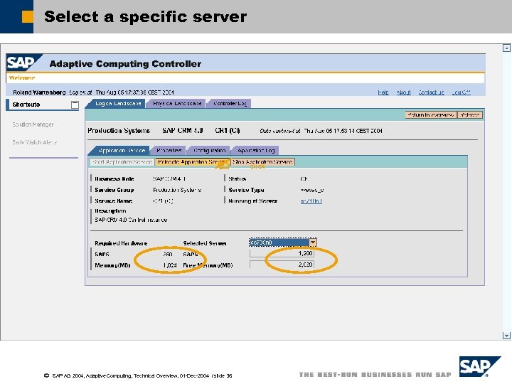Open the Configuration tab
This screenshot has height=384, width=512.
click(209, 151)
